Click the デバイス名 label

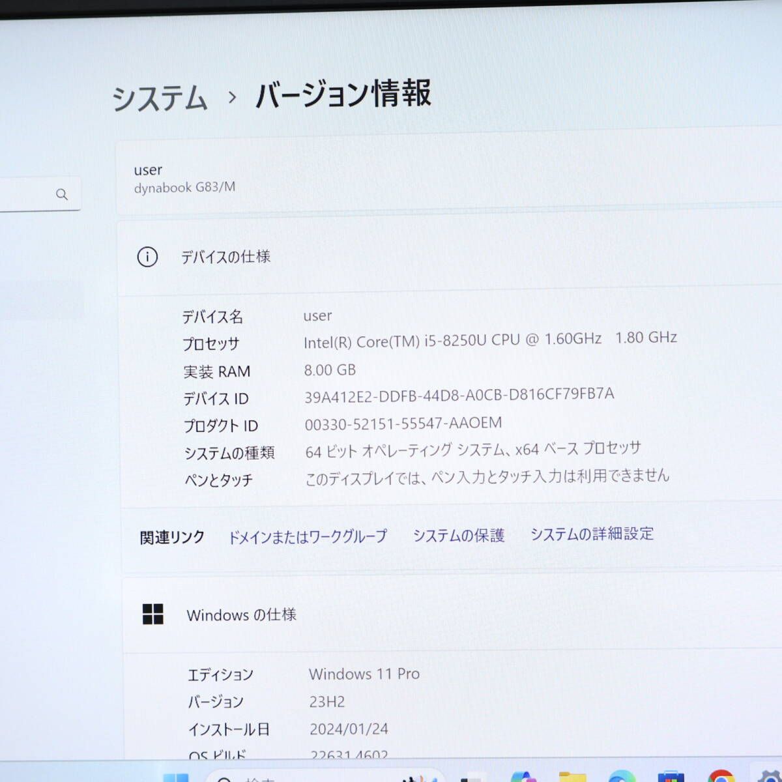pyautogui.click(x=212, y=317)
